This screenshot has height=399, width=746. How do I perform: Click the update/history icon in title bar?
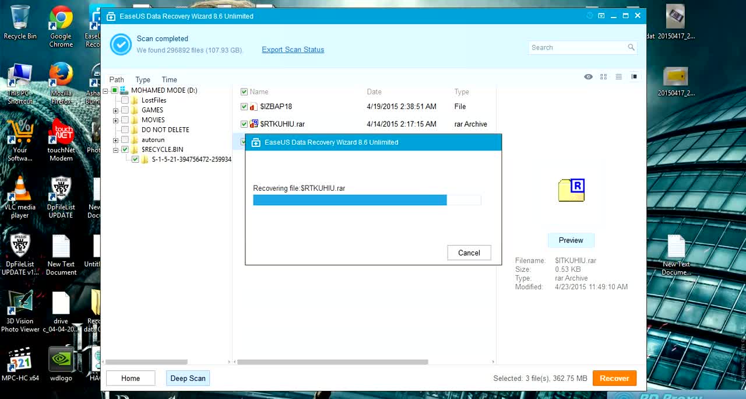(590, 16)
